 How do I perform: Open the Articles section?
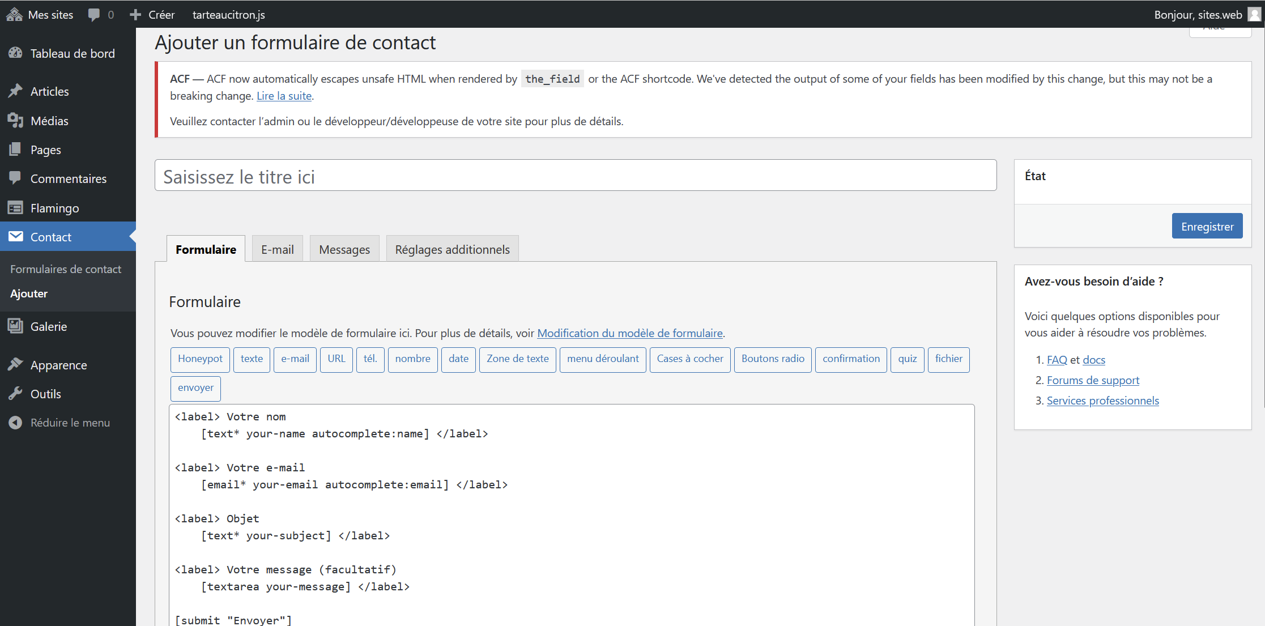point(50,91)
